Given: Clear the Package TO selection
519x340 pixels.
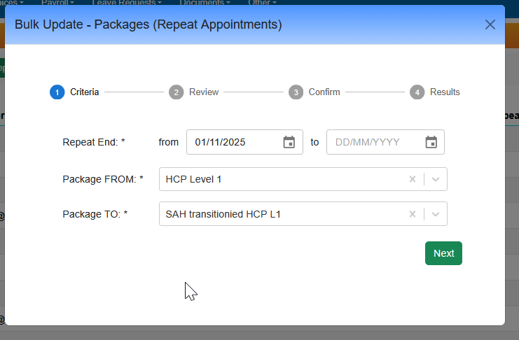Looking at the screenshot, I should pyautogui.click(x=413, y=214).
